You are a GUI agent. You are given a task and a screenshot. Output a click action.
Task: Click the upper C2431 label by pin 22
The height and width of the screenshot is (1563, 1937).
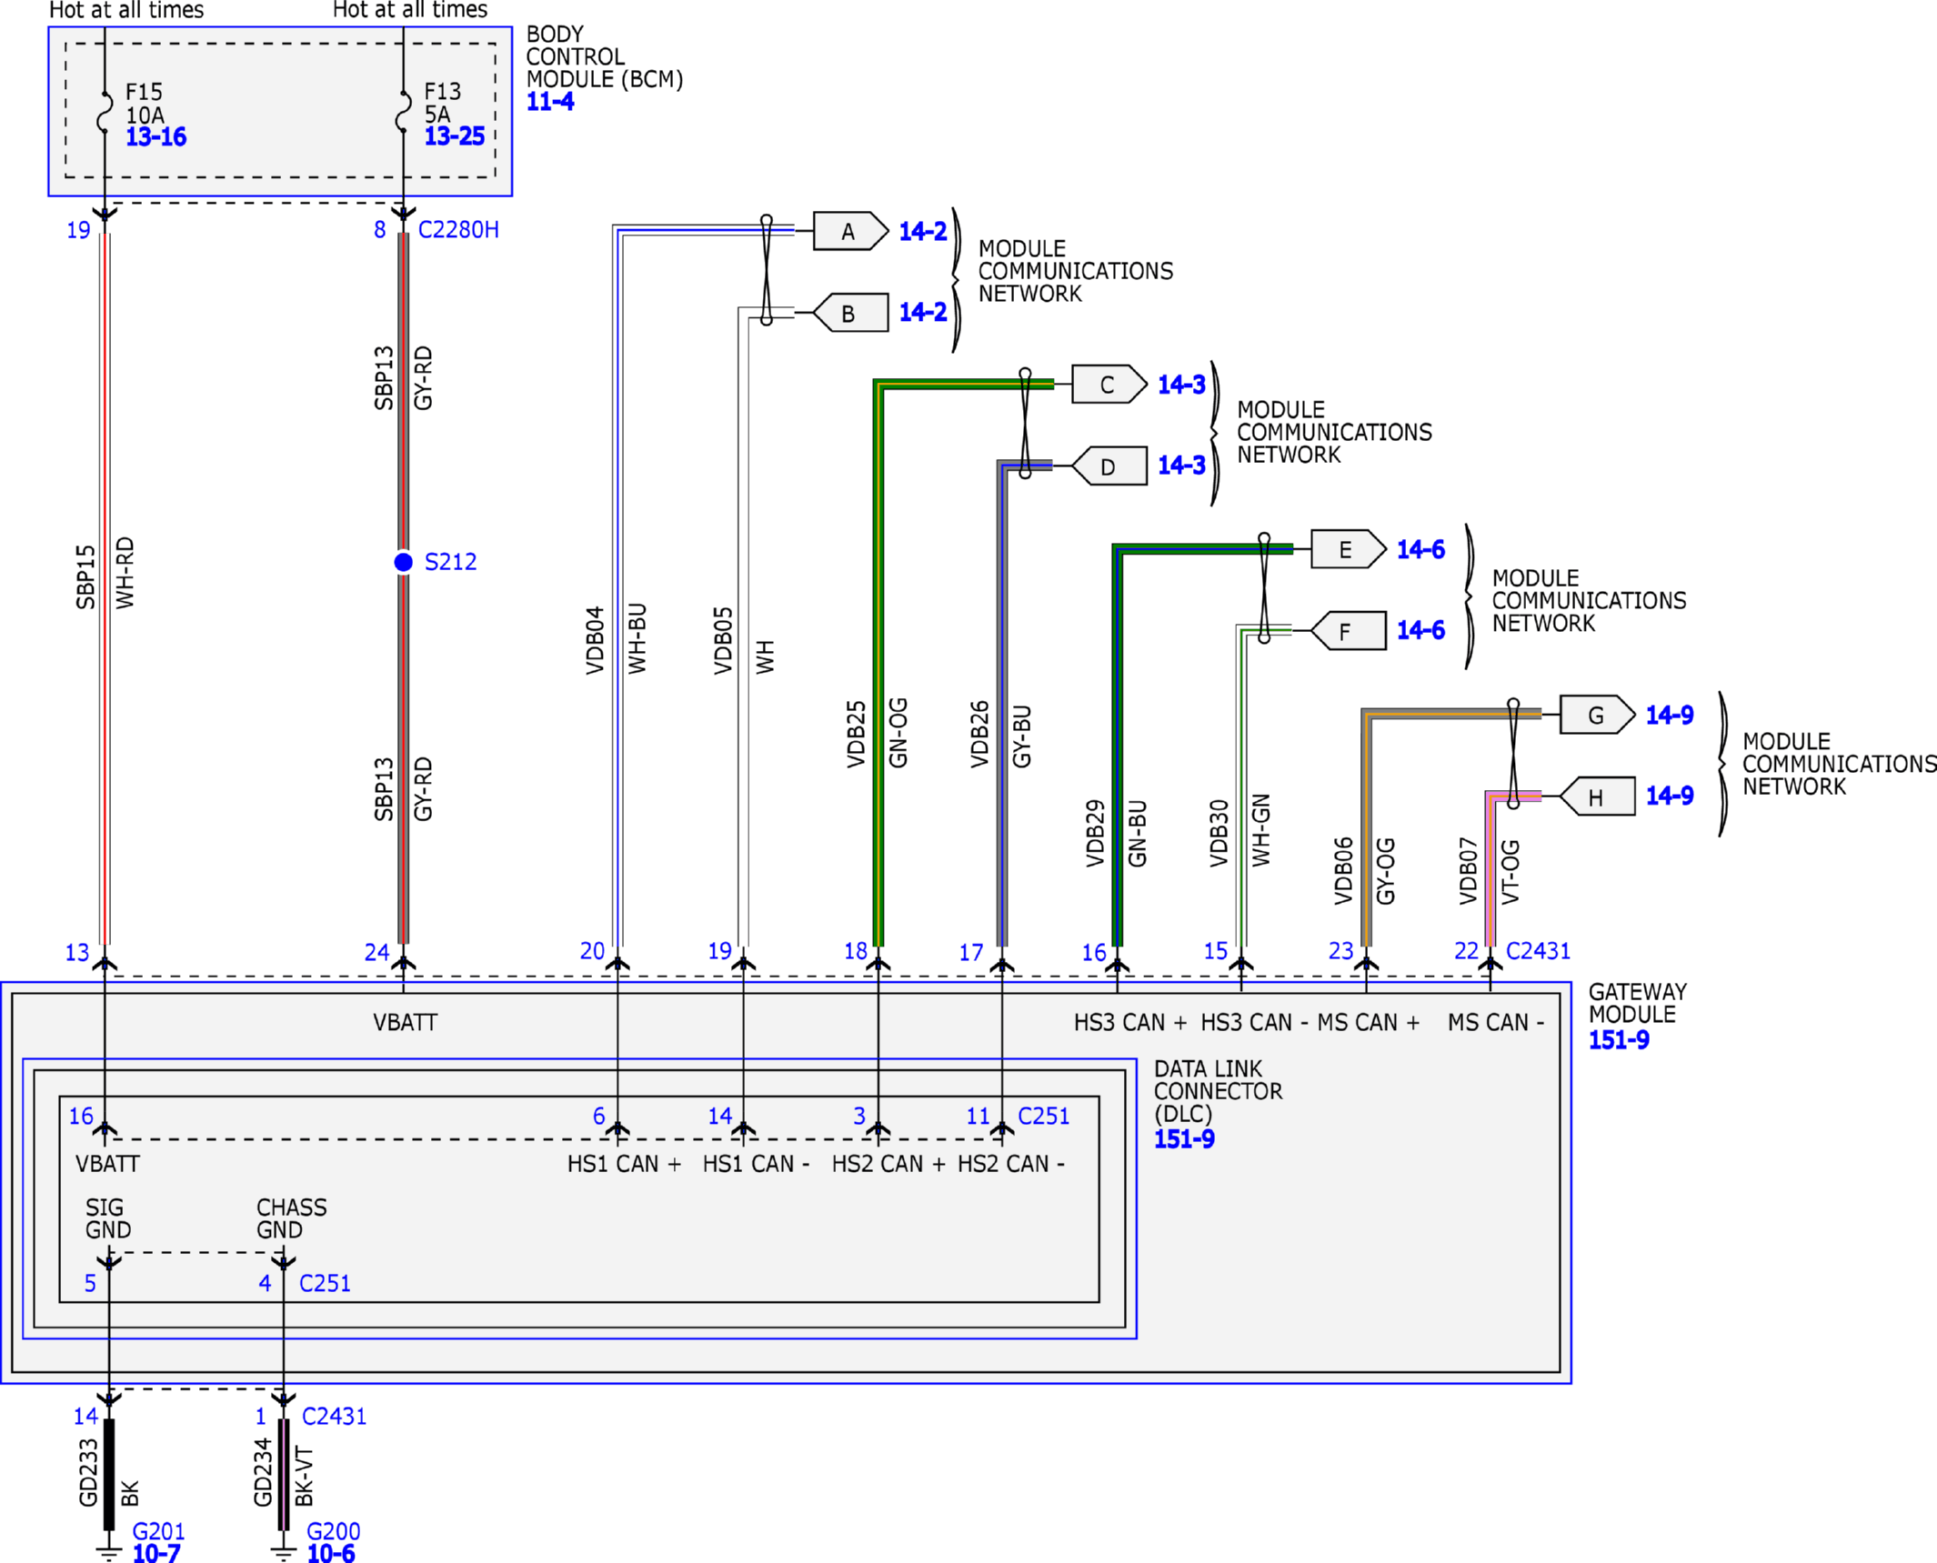click(x=1538, y=951)
